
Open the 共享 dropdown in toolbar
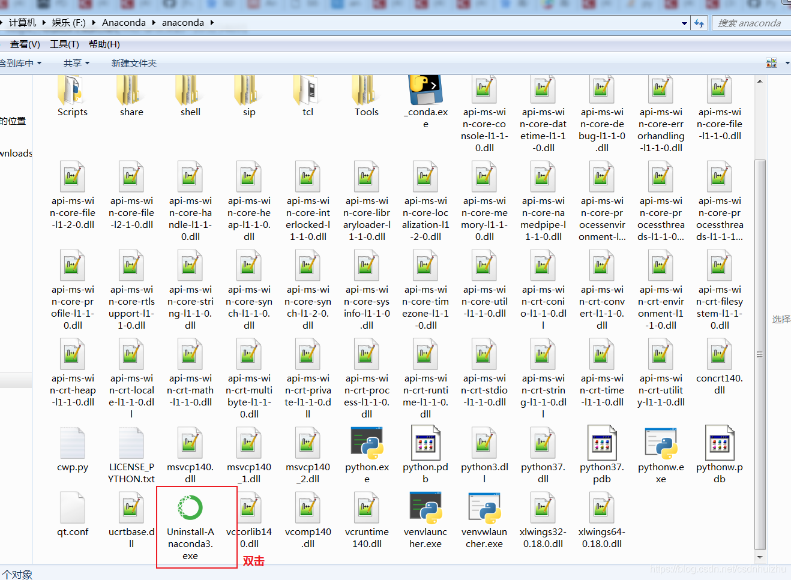pos(76,63)
